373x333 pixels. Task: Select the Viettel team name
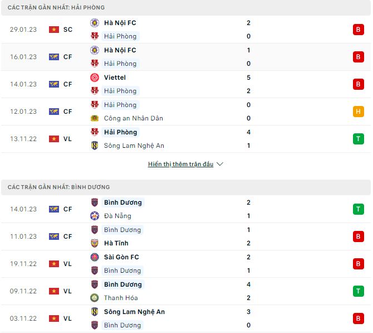click(x=115, y=78)
